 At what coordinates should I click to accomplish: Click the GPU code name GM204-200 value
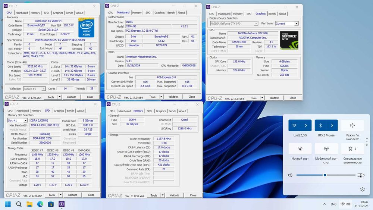(239, 42)
